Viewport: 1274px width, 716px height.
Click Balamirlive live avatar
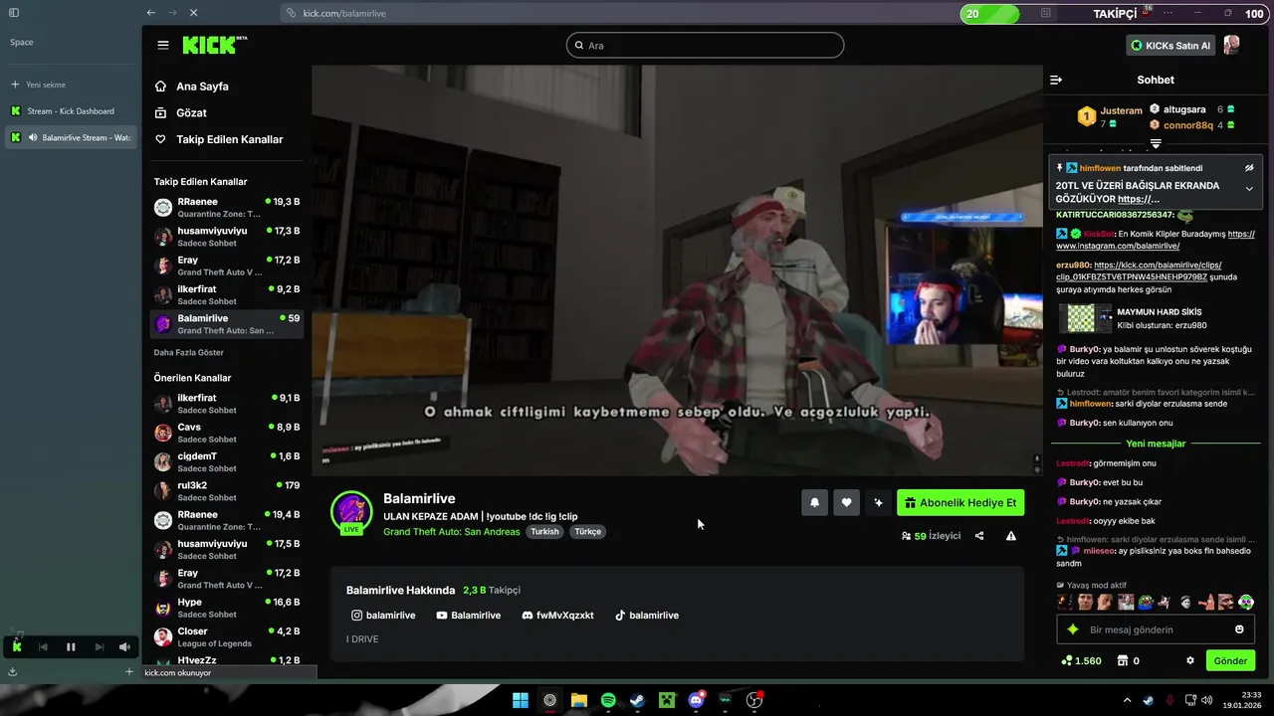[351, 512]
